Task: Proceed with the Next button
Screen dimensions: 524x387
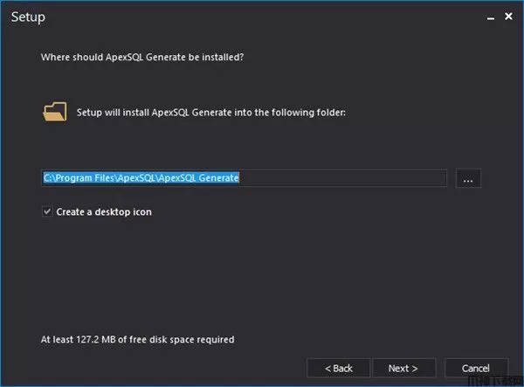Action: tap(403, 368)
